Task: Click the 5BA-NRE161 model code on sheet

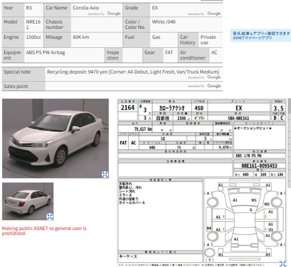Action: tap(239, 118)
